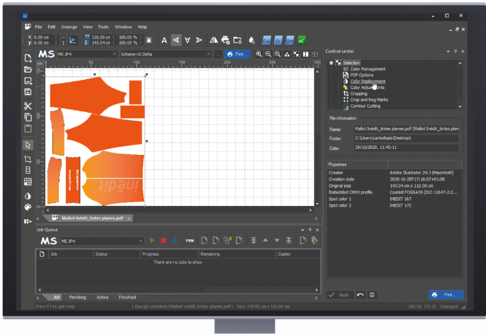Open the Edit menu

[x=51, y=27]
